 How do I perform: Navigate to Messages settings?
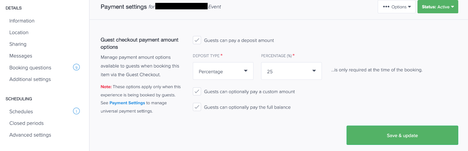coord(21,56)
